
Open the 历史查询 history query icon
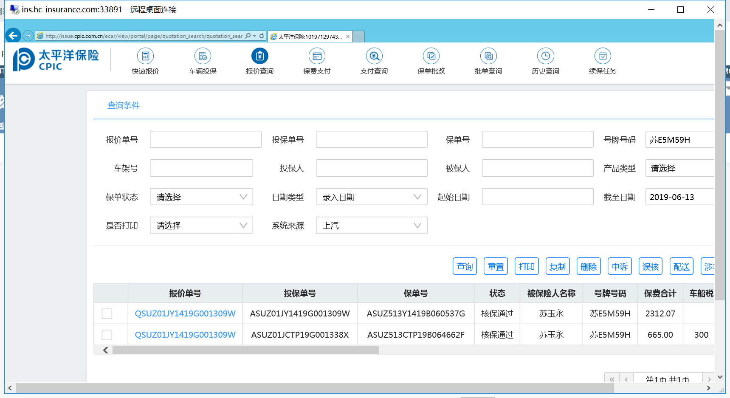[545, 56]
